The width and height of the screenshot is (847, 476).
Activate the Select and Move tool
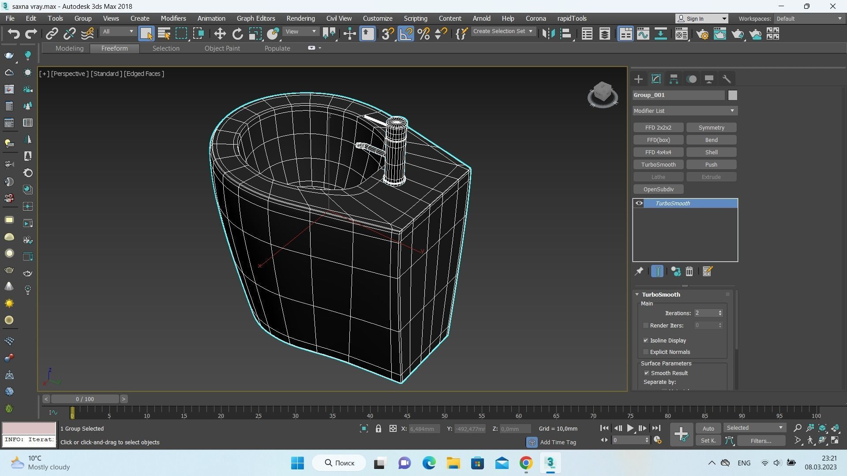click(220, 34)
